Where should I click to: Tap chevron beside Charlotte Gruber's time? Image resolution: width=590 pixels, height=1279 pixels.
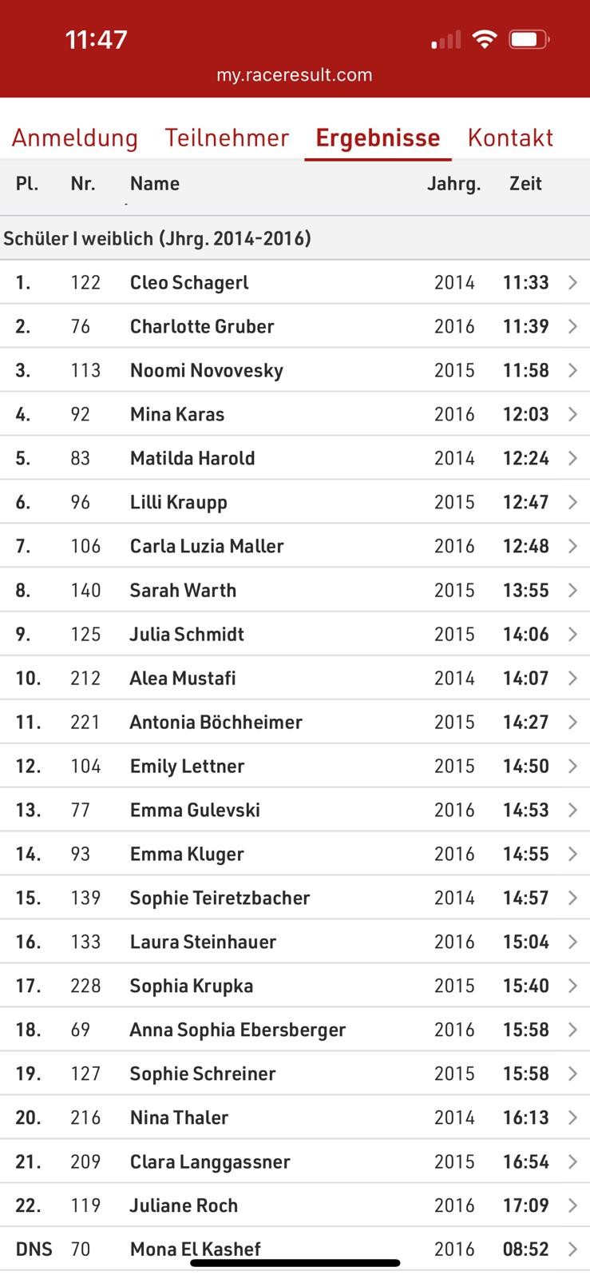pos(572,326)
